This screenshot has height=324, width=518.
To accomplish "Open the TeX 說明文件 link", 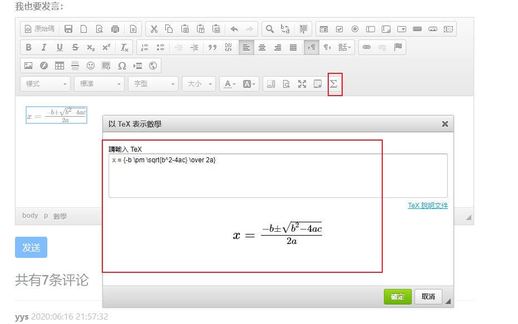I will 427,206.
